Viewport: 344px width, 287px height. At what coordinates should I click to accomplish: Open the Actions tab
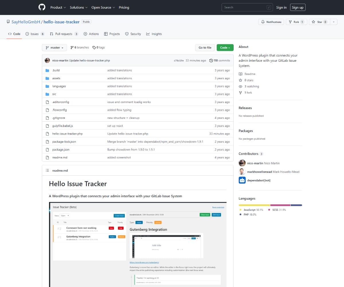coord(91,34)
